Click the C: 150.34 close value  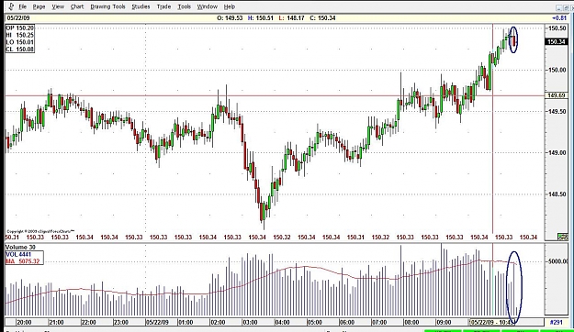click(x=322, y=18)
